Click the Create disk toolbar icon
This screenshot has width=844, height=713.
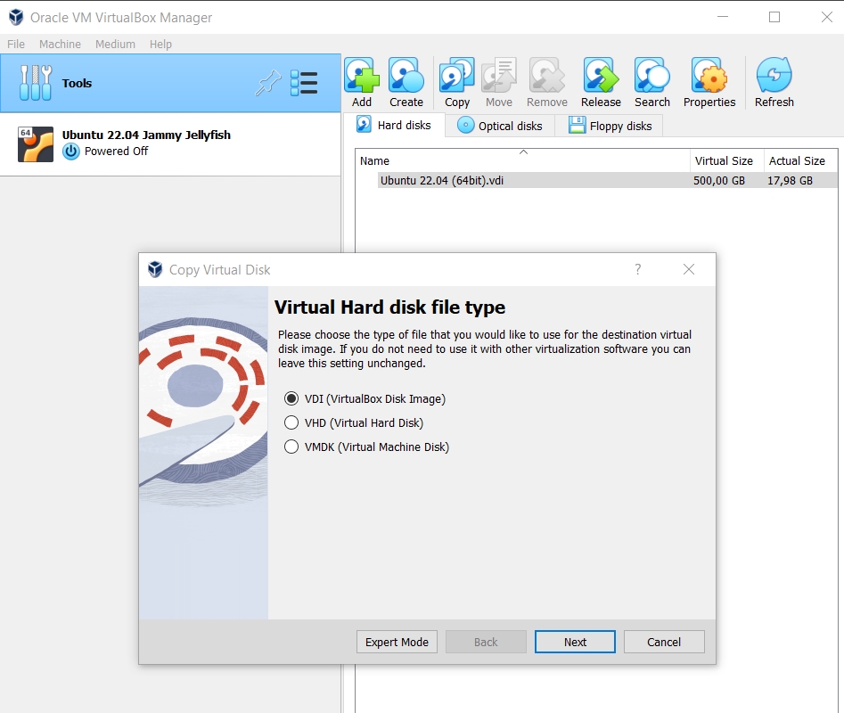406,82
